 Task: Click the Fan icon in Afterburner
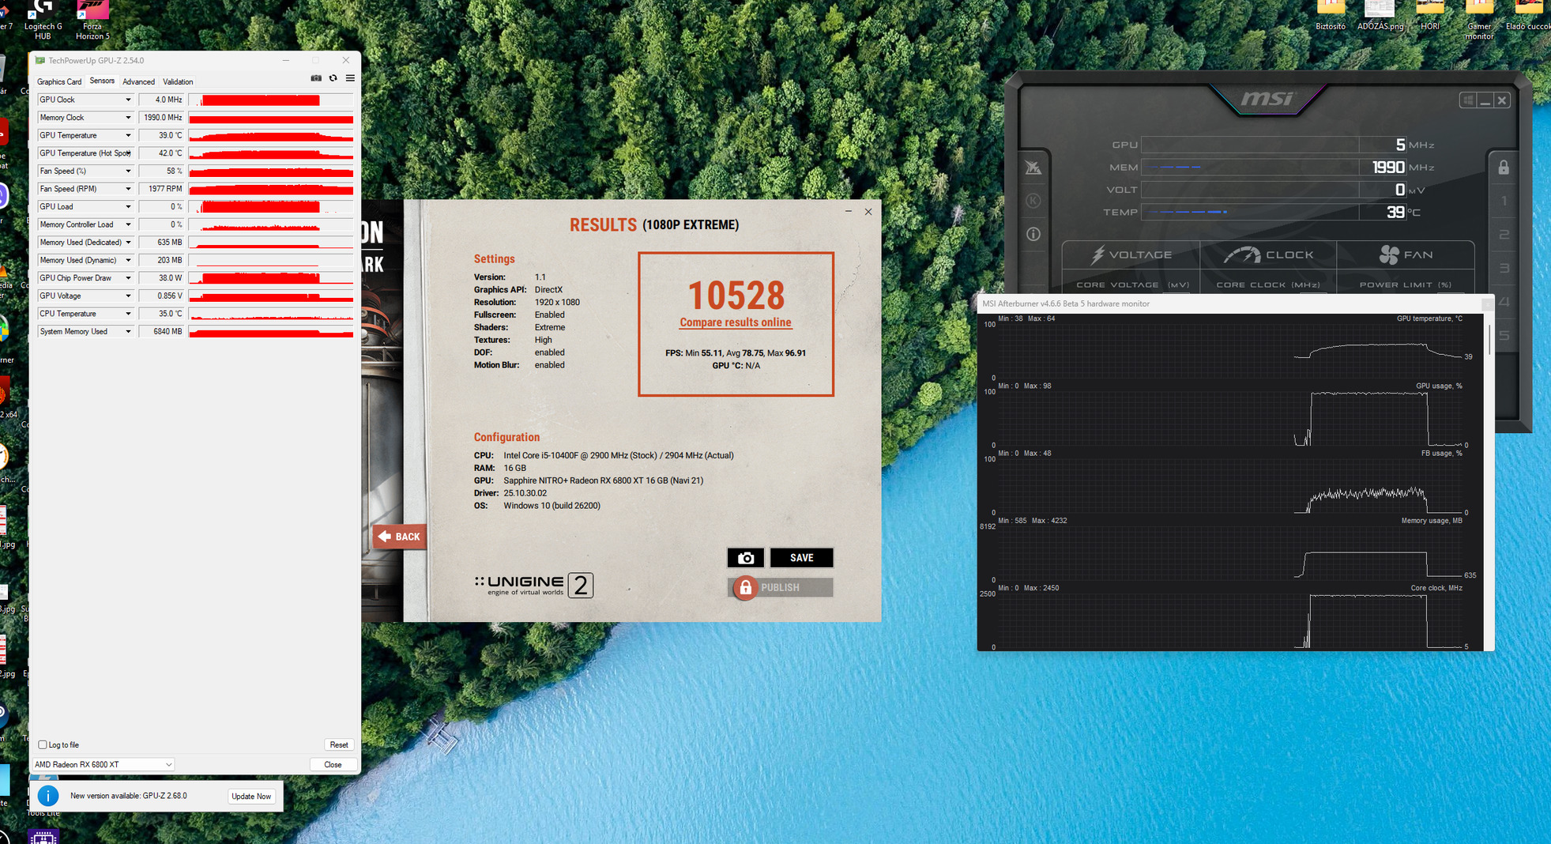[1389, 254]
